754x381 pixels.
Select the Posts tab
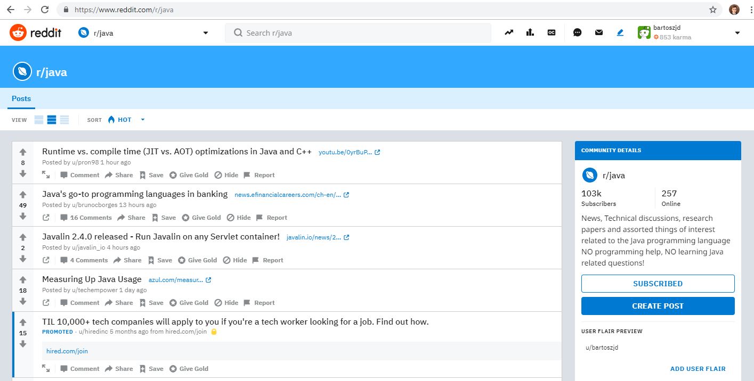tap(21, 98)
